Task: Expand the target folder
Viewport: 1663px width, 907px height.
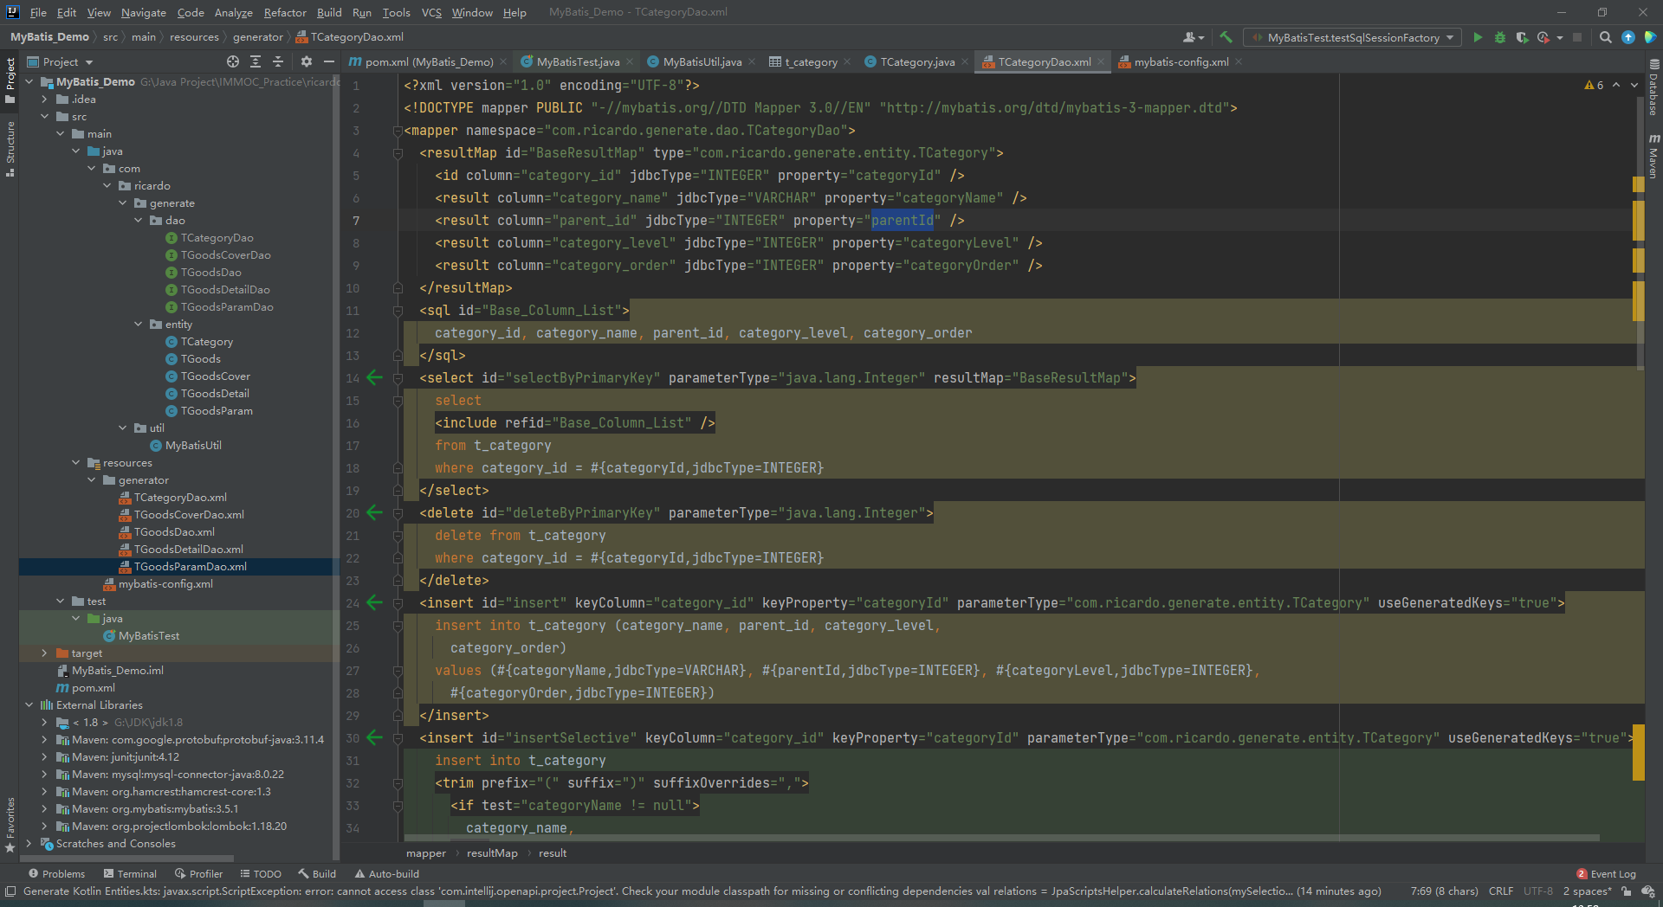Action: [45, 653]
